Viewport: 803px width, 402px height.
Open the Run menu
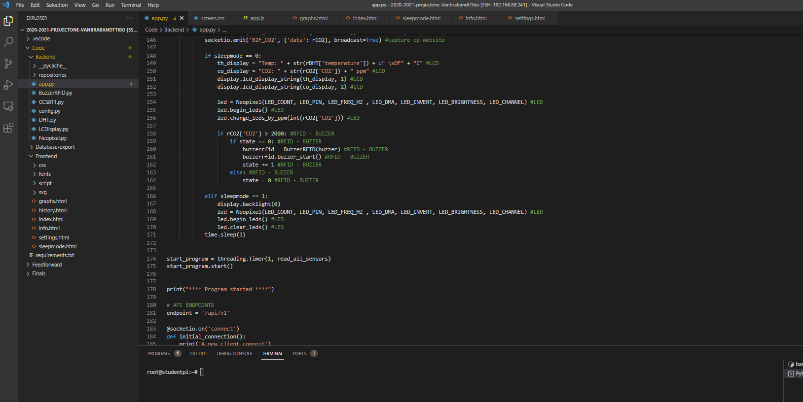tap(110, 5)
